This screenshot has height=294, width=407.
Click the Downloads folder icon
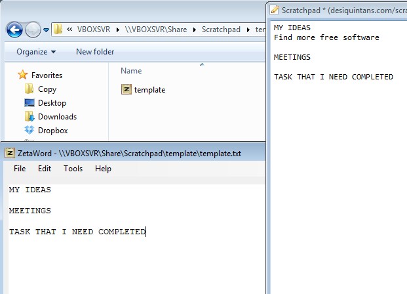(29, 116)
